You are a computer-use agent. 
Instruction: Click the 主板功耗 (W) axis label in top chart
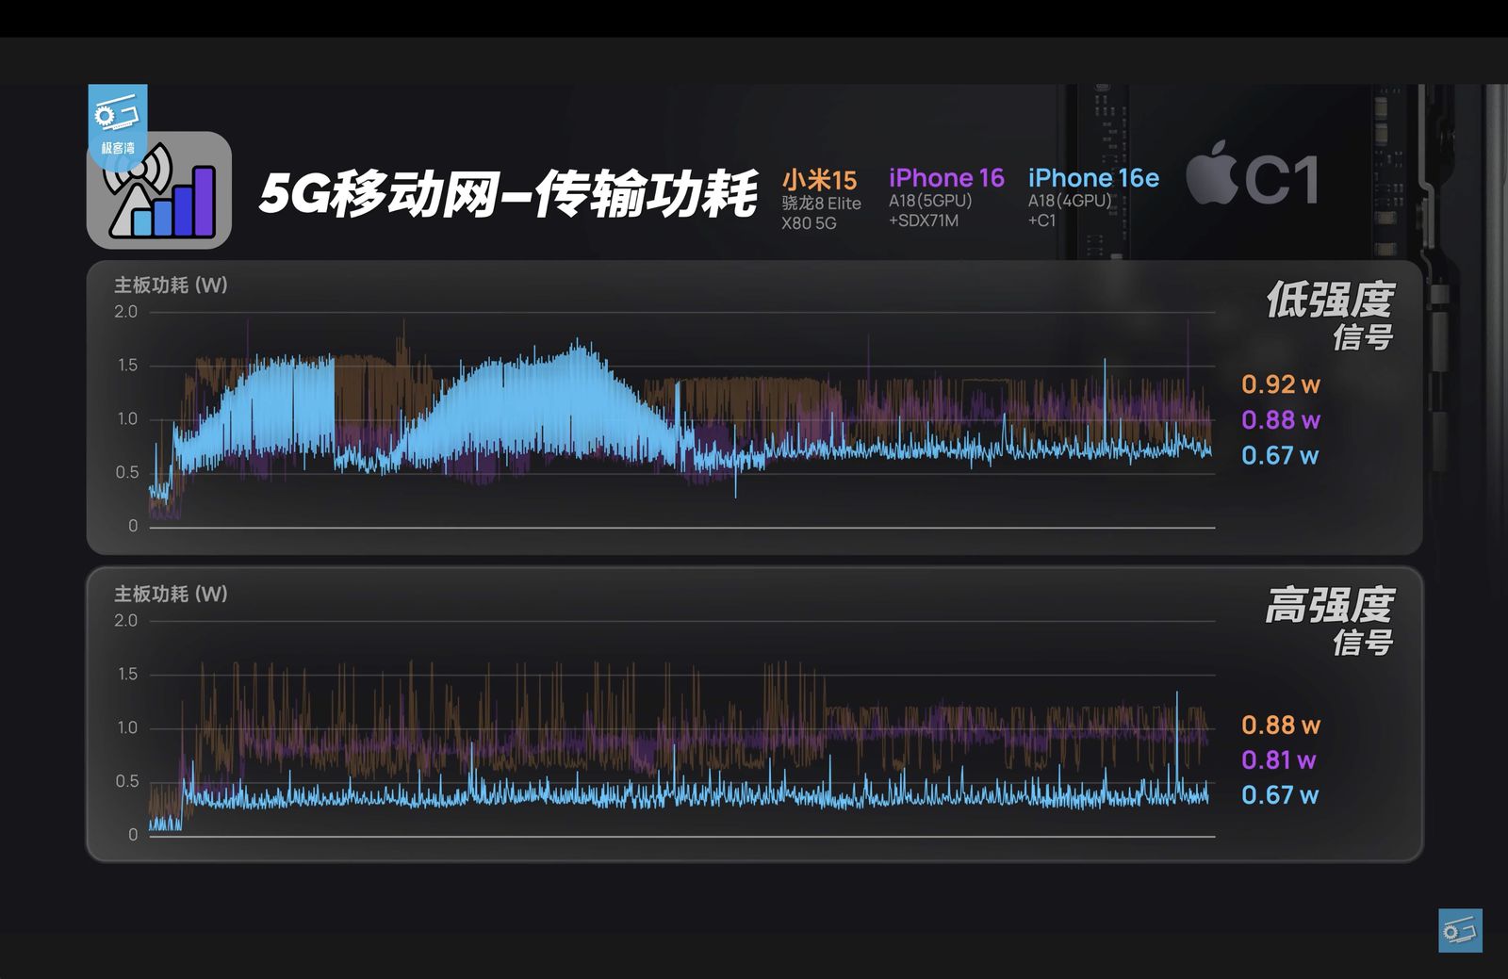click(171, 286)
